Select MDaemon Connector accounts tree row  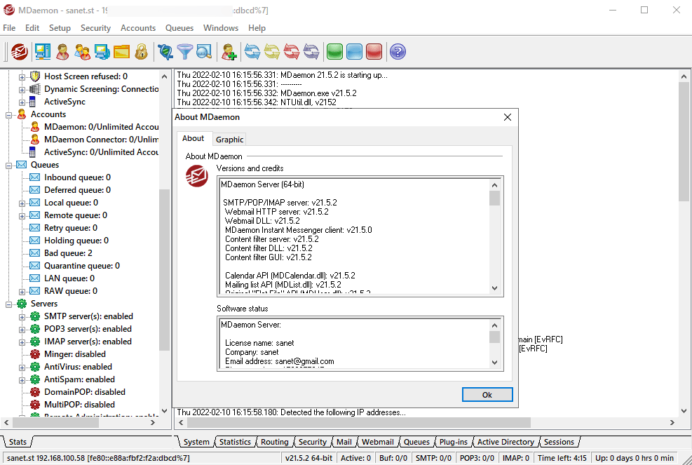click(x=101, y=140)
